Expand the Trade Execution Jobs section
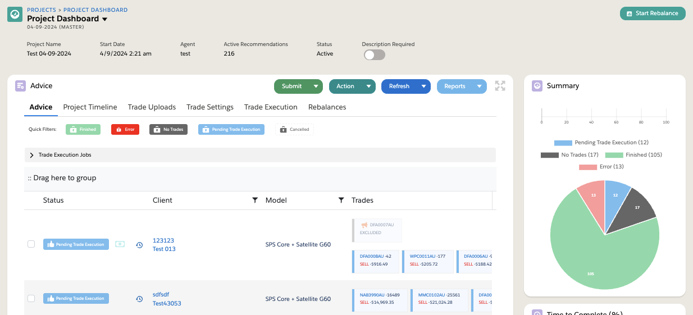693x315 pixels. pos(32,155)
